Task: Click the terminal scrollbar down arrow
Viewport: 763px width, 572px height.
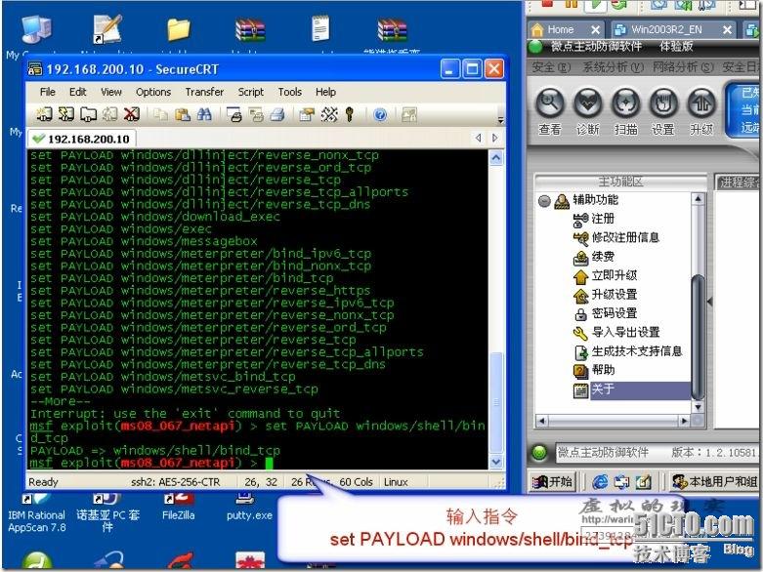Action: click(496, 462)
